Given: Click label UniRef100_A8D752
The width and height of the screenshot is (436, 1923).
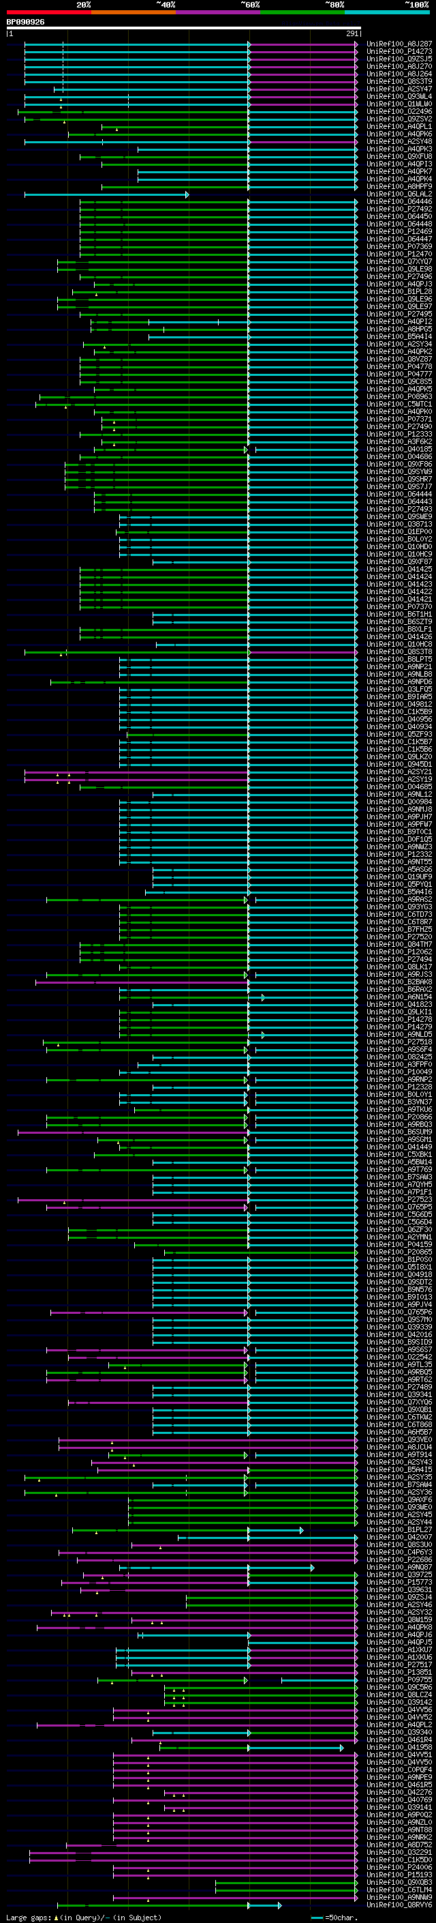Looking at the screenshot, I should [399, 1845].
